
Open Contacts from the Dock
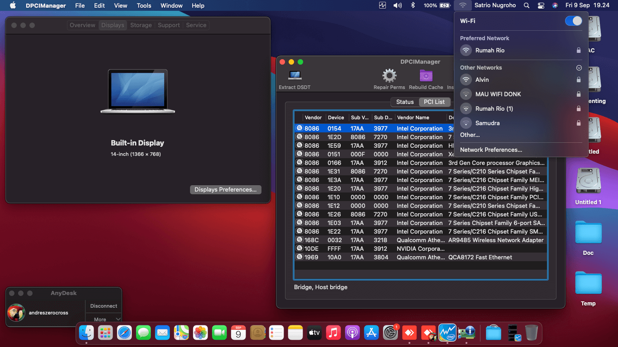click(257, 333)
